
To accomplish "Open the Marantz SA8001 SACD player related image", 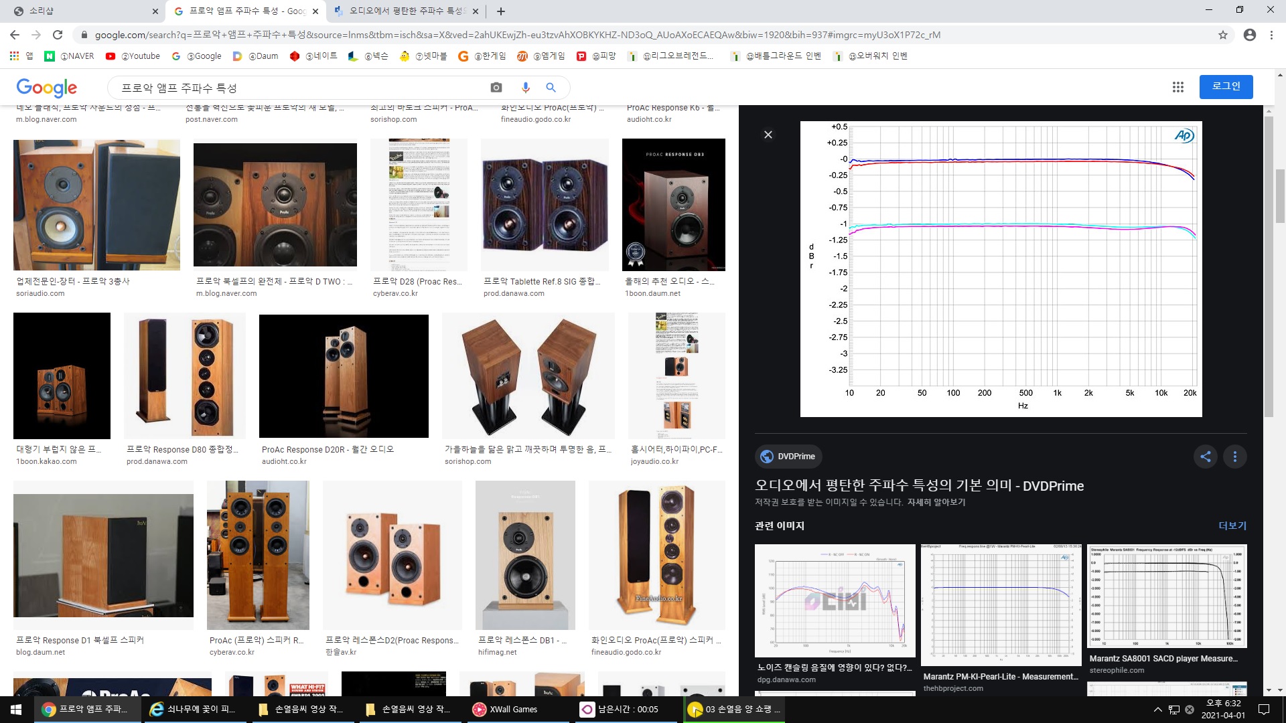I will point(1167,596).
